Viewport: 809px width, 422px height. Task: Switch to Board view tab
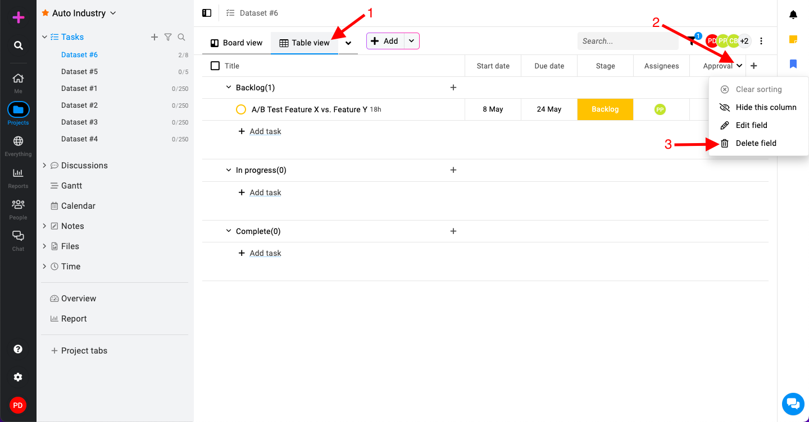point(237,43)
